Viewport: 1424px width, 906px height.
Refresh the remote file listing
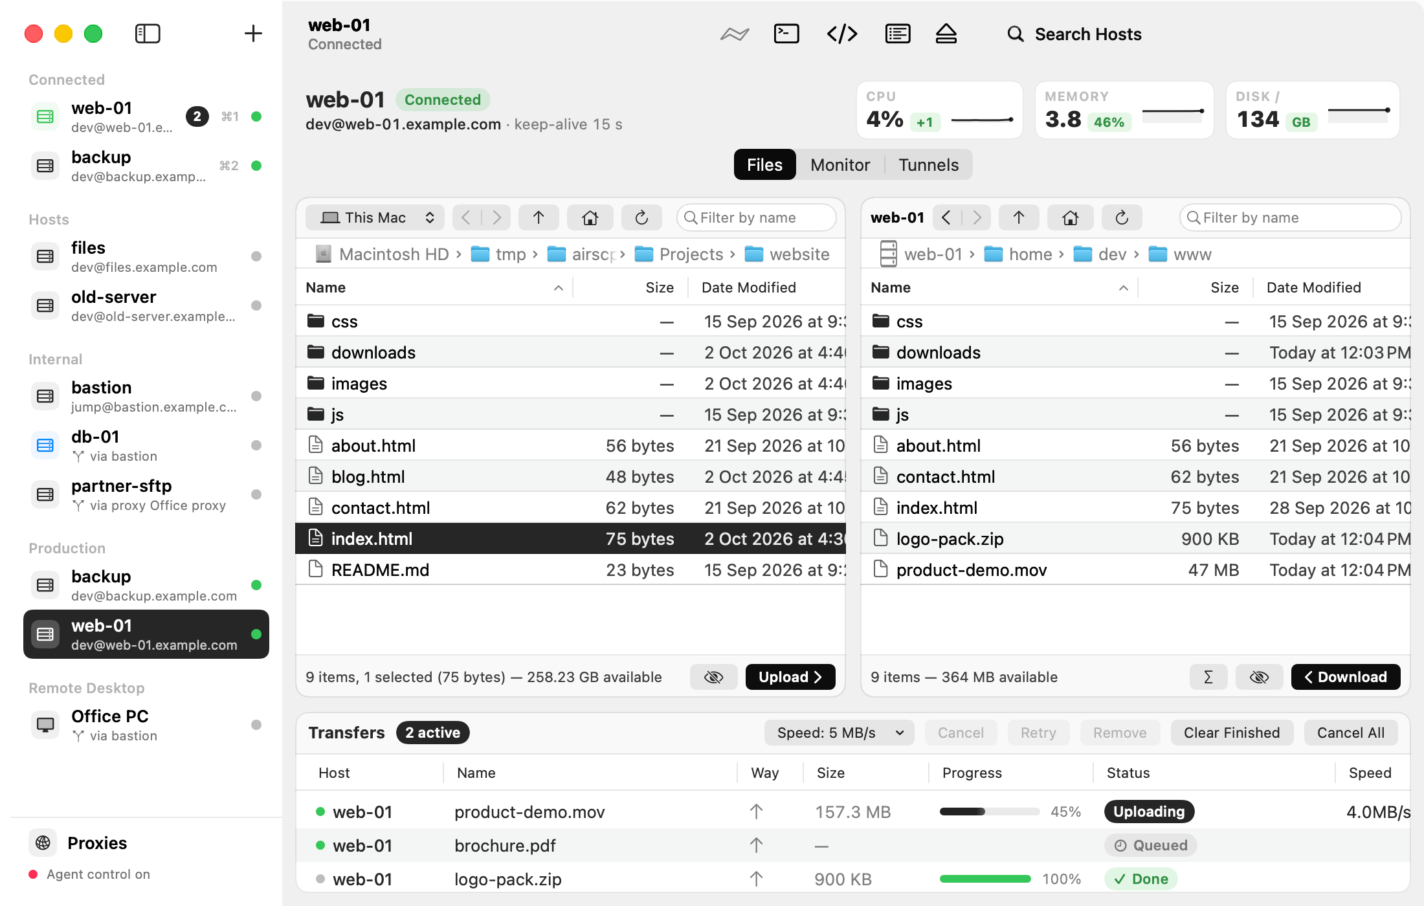(x=1122, y=217)
